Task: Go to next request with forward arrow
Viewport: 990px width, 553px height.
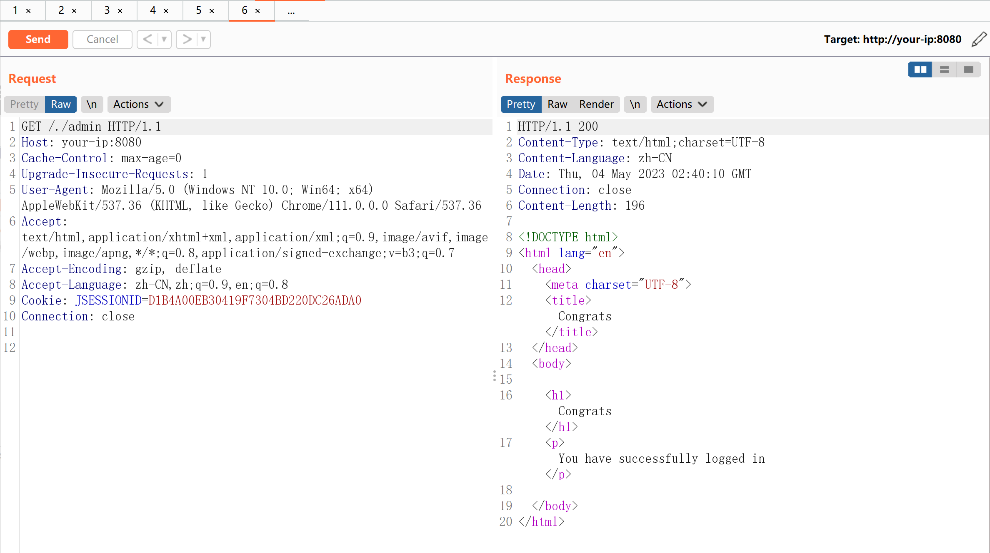Action: (187, 40)
